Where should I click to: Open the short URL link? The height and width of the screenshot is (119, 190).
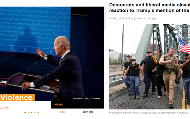click(x=4, y=108)
